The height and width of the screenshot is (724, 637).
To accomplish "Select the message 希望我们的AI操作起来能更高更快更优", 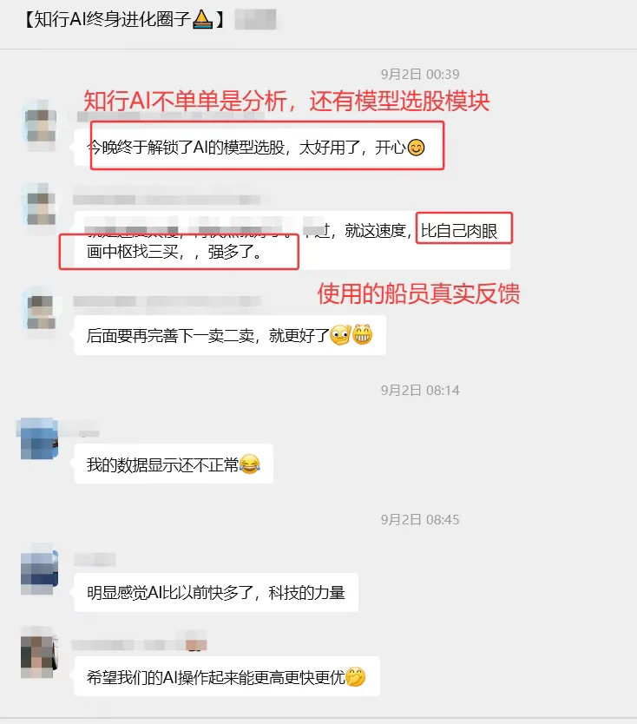I will click(227, 677).
